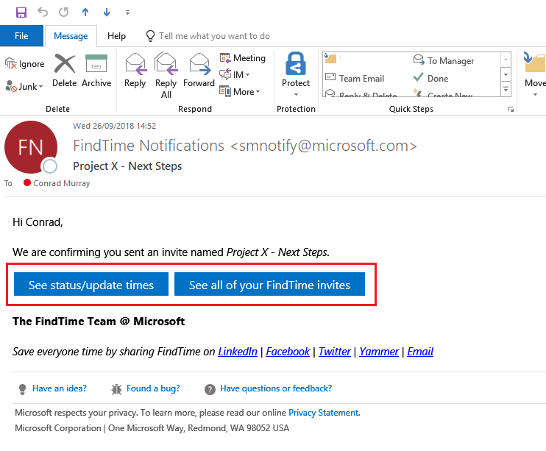Open the Junk dropdown menu
Viewport: 546px width, 451px height.
[x=24, y=86]
